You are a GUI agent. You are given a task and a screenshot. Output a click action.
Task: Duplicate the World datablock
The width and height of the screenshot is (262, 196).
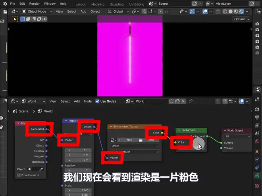click(177, 101)
